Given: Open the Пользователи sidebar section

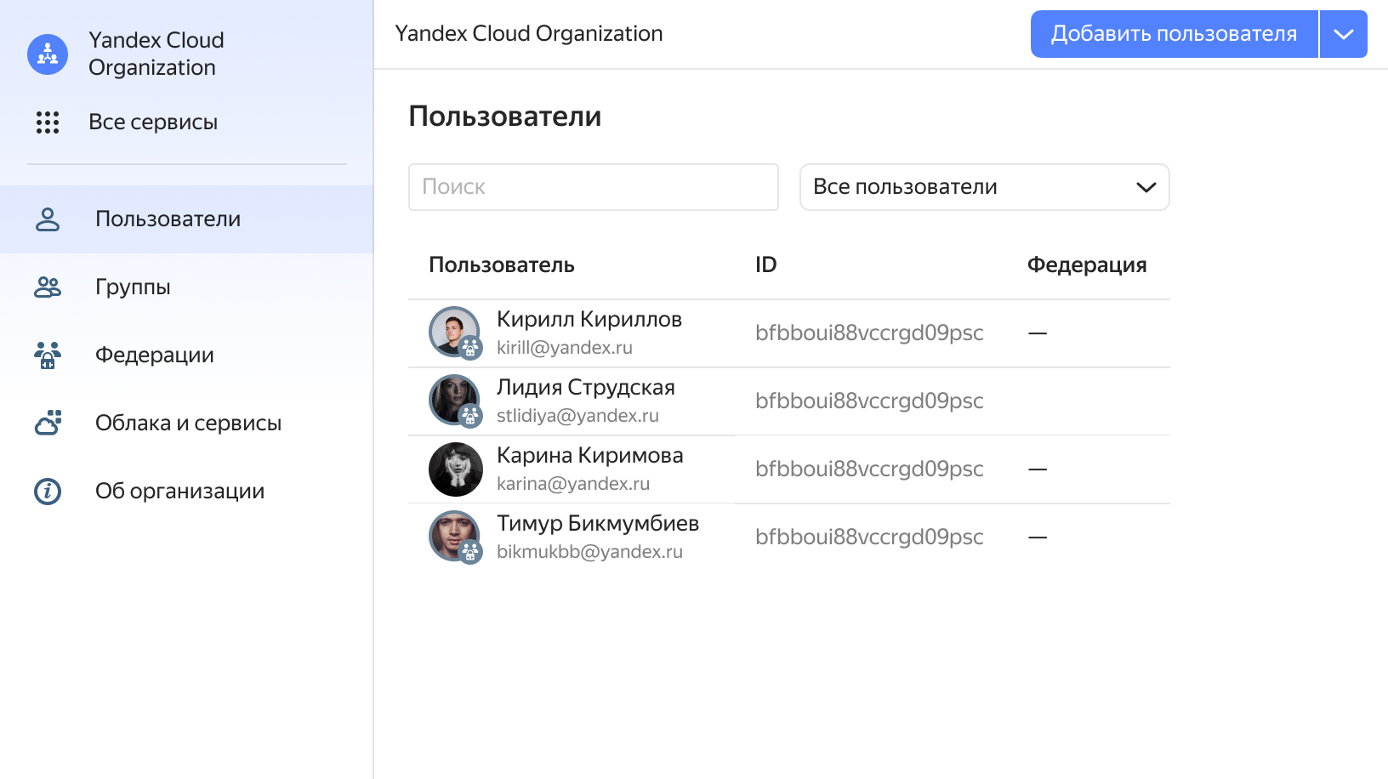Looking at the screenshot, I should click(x=186, y=219).
